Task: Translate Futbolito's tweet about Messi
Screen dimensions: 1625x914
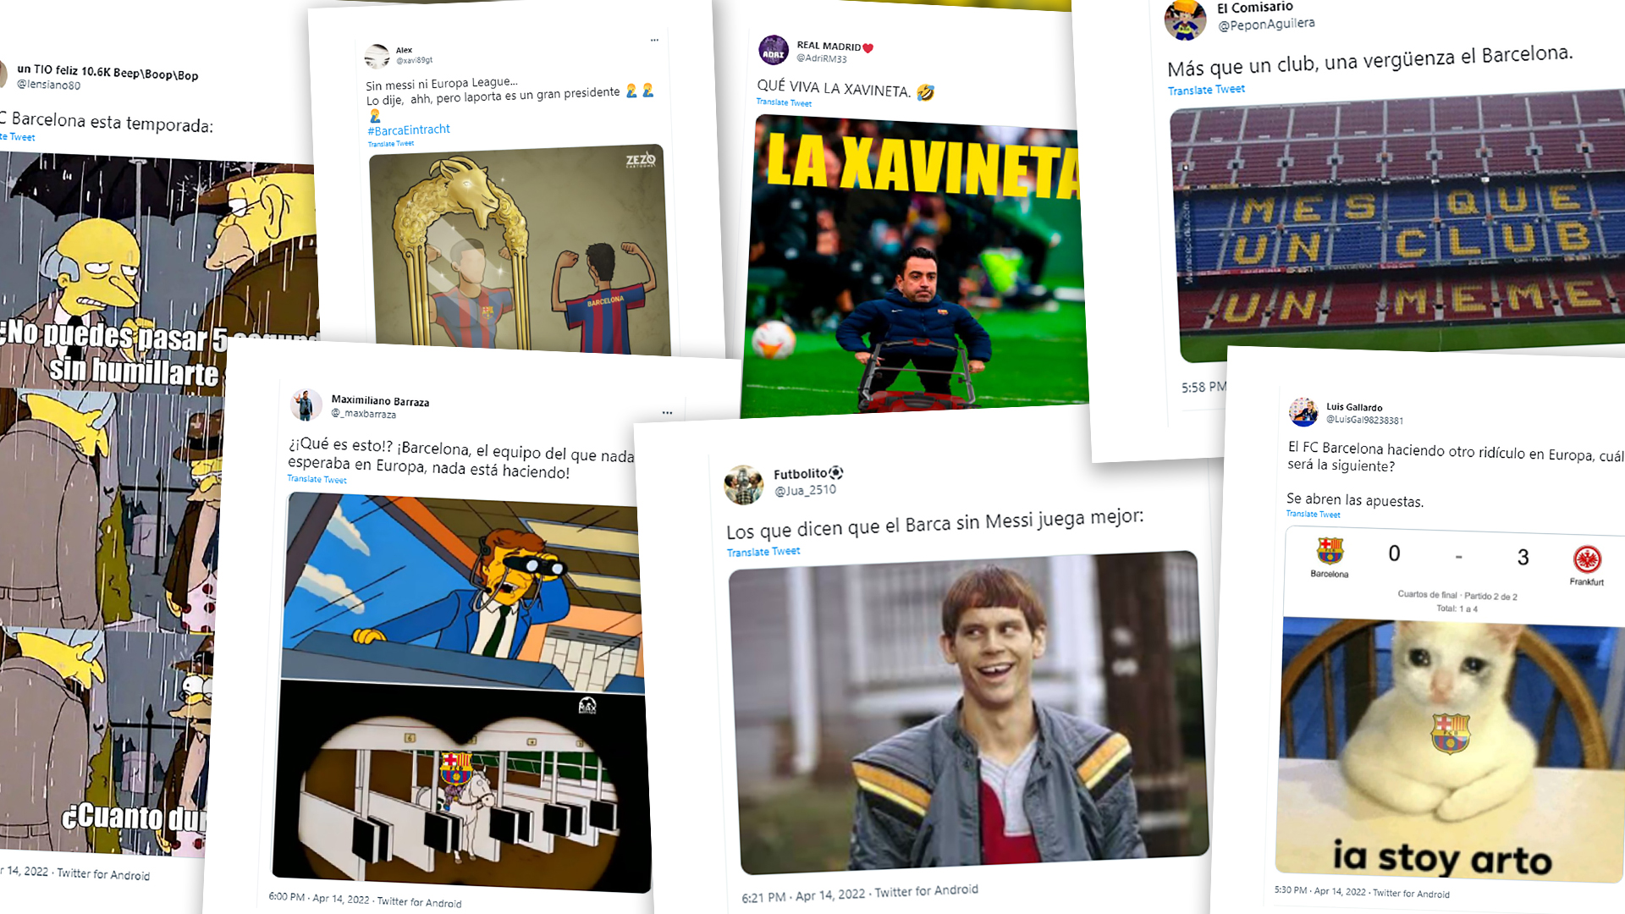Action: click(x=763, y=552)
